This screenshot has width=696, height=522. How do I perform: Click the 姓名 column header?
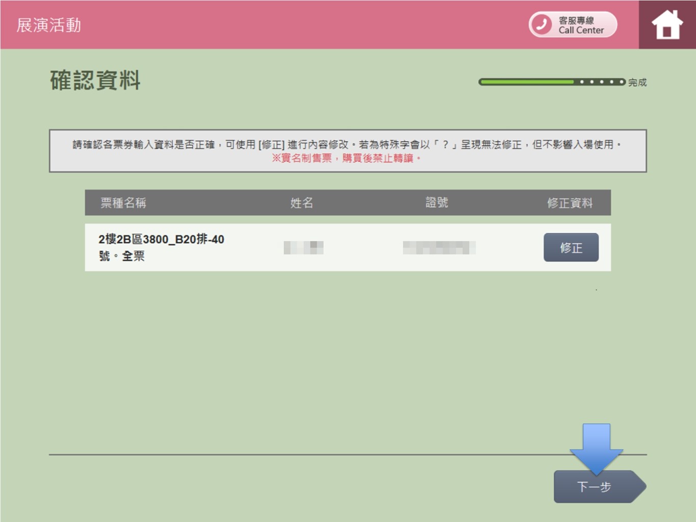301,203
